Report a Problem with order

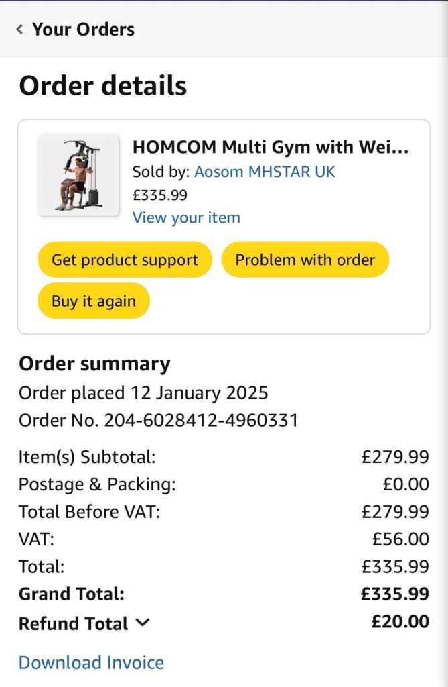tap(305, 260)
